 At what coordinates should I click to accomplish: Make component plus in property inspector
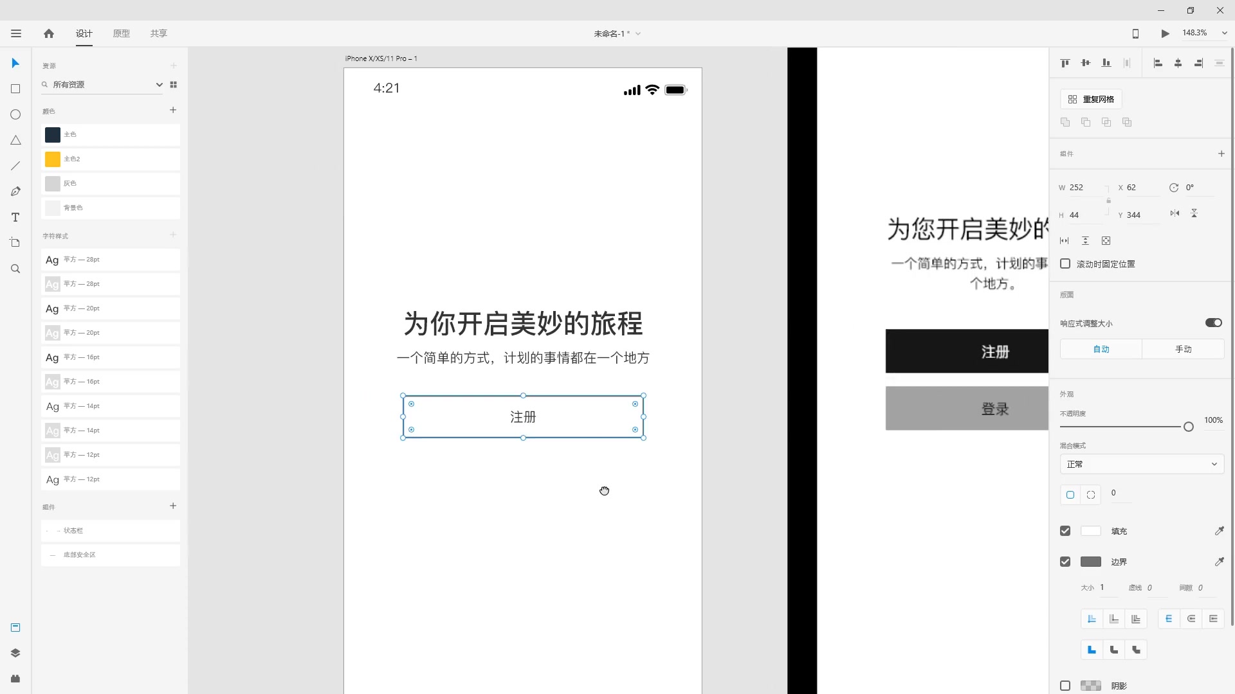(1221, 154)
